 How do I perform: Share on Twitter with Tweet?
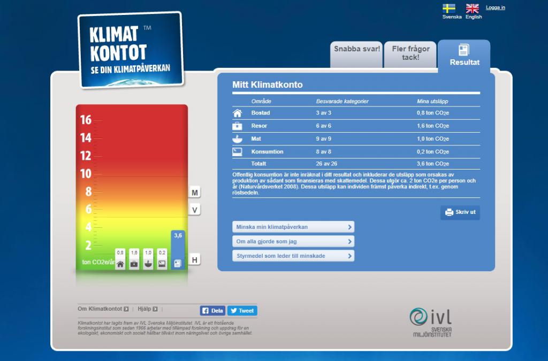(242, 311)
